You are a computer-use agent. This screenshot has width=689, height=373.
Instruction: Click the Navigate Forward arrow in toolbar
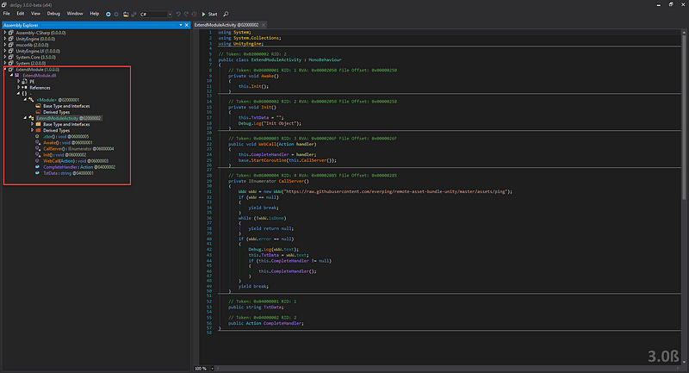pos(117,15)
